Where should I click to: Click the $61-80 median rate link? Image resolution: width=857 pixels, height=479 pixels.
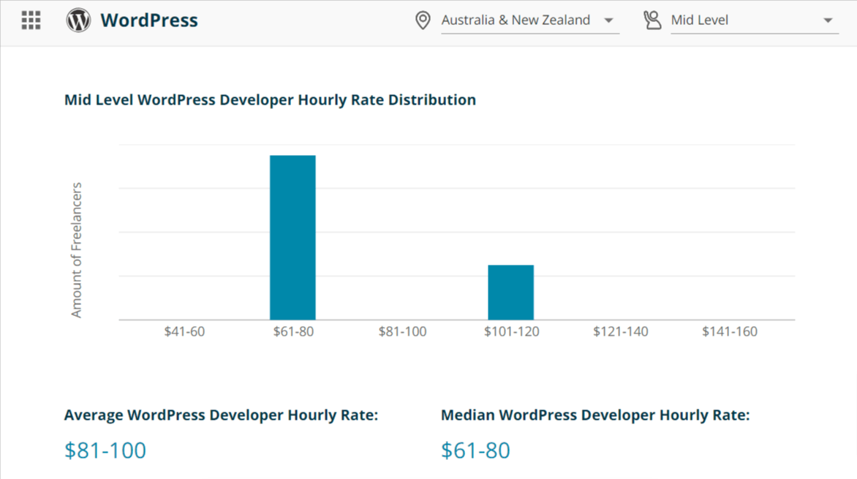475,450
